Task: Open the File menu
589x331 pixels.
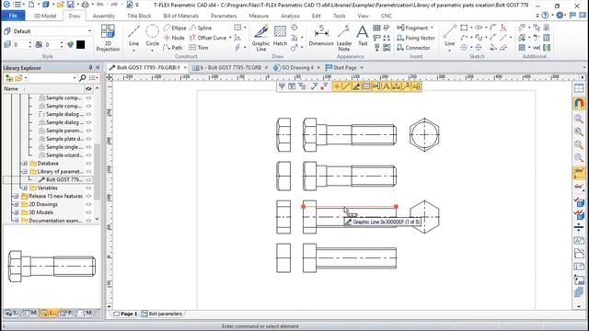Action: pyautogui.click(x=13, y=16)
